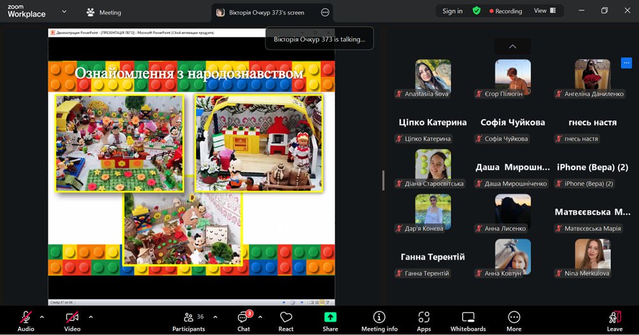
Task: Unmute microphone with Audio button
Action: click(x=26, y=320)
